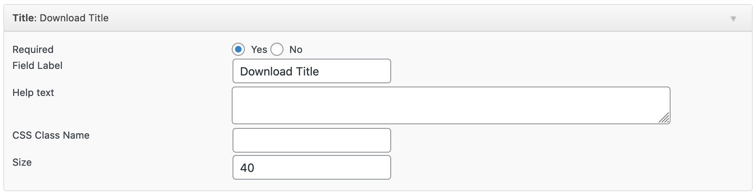Click the bold "Title:" header text
Screen dimensions: 756x194
25,18
